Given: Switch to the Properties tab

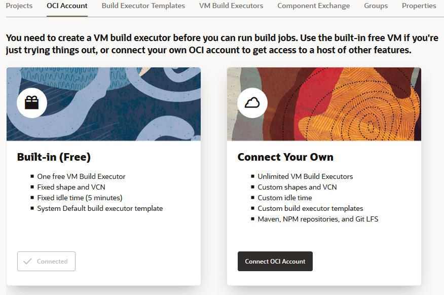Looking at the screenshot, I should (419, 6).
